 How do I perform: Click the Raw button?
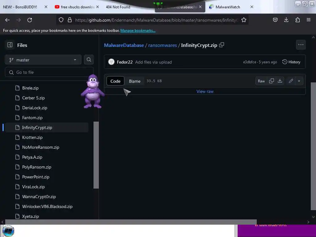pyautogui.click(x=261, y=81)
